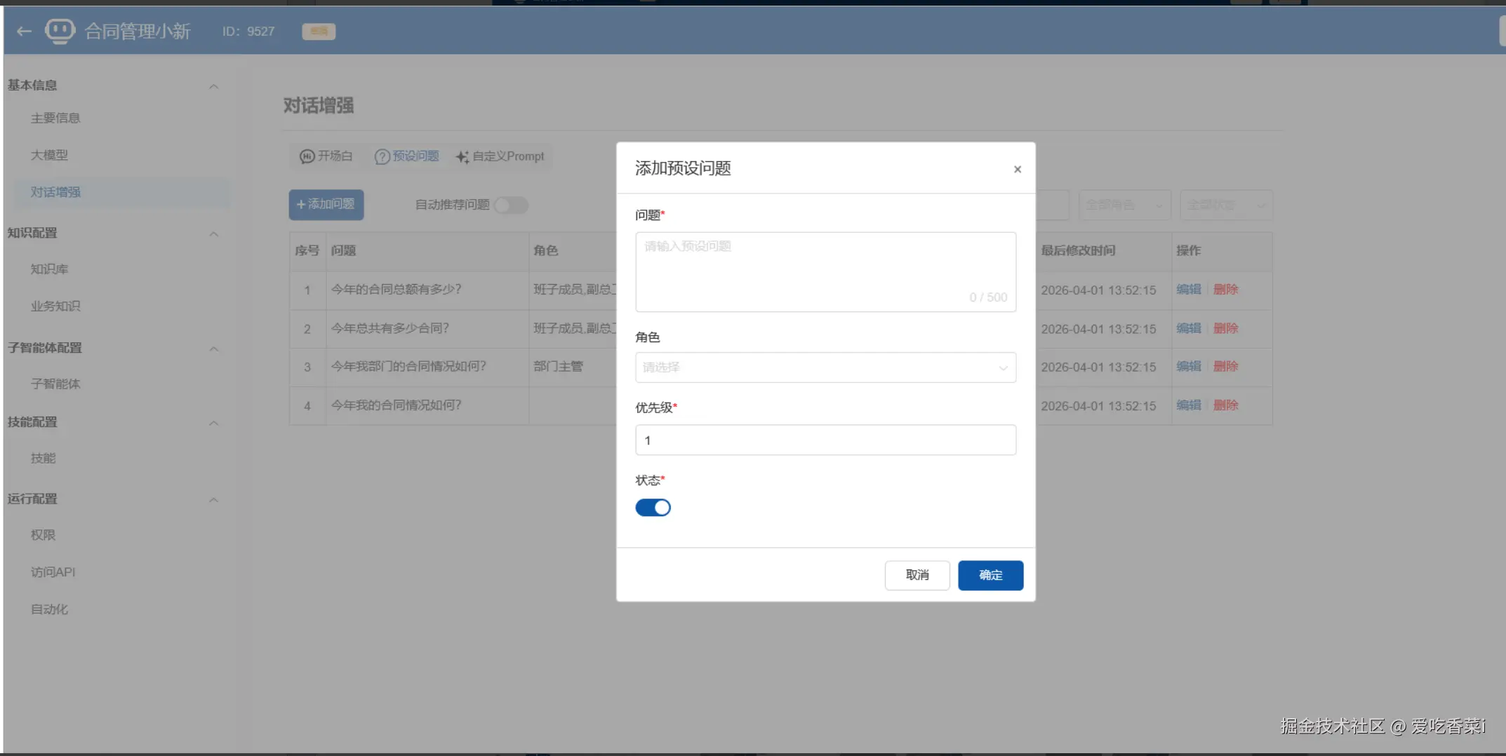This screenshot has height=756, width=1506.
Task: Click the question text 今年的合同总额有多少?
Action: pyautogui.click(x=396, y=290)
